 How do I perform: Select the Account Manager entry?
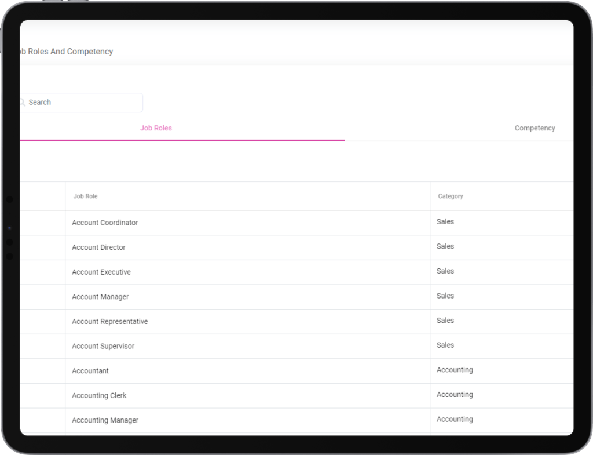pos(100,297)
